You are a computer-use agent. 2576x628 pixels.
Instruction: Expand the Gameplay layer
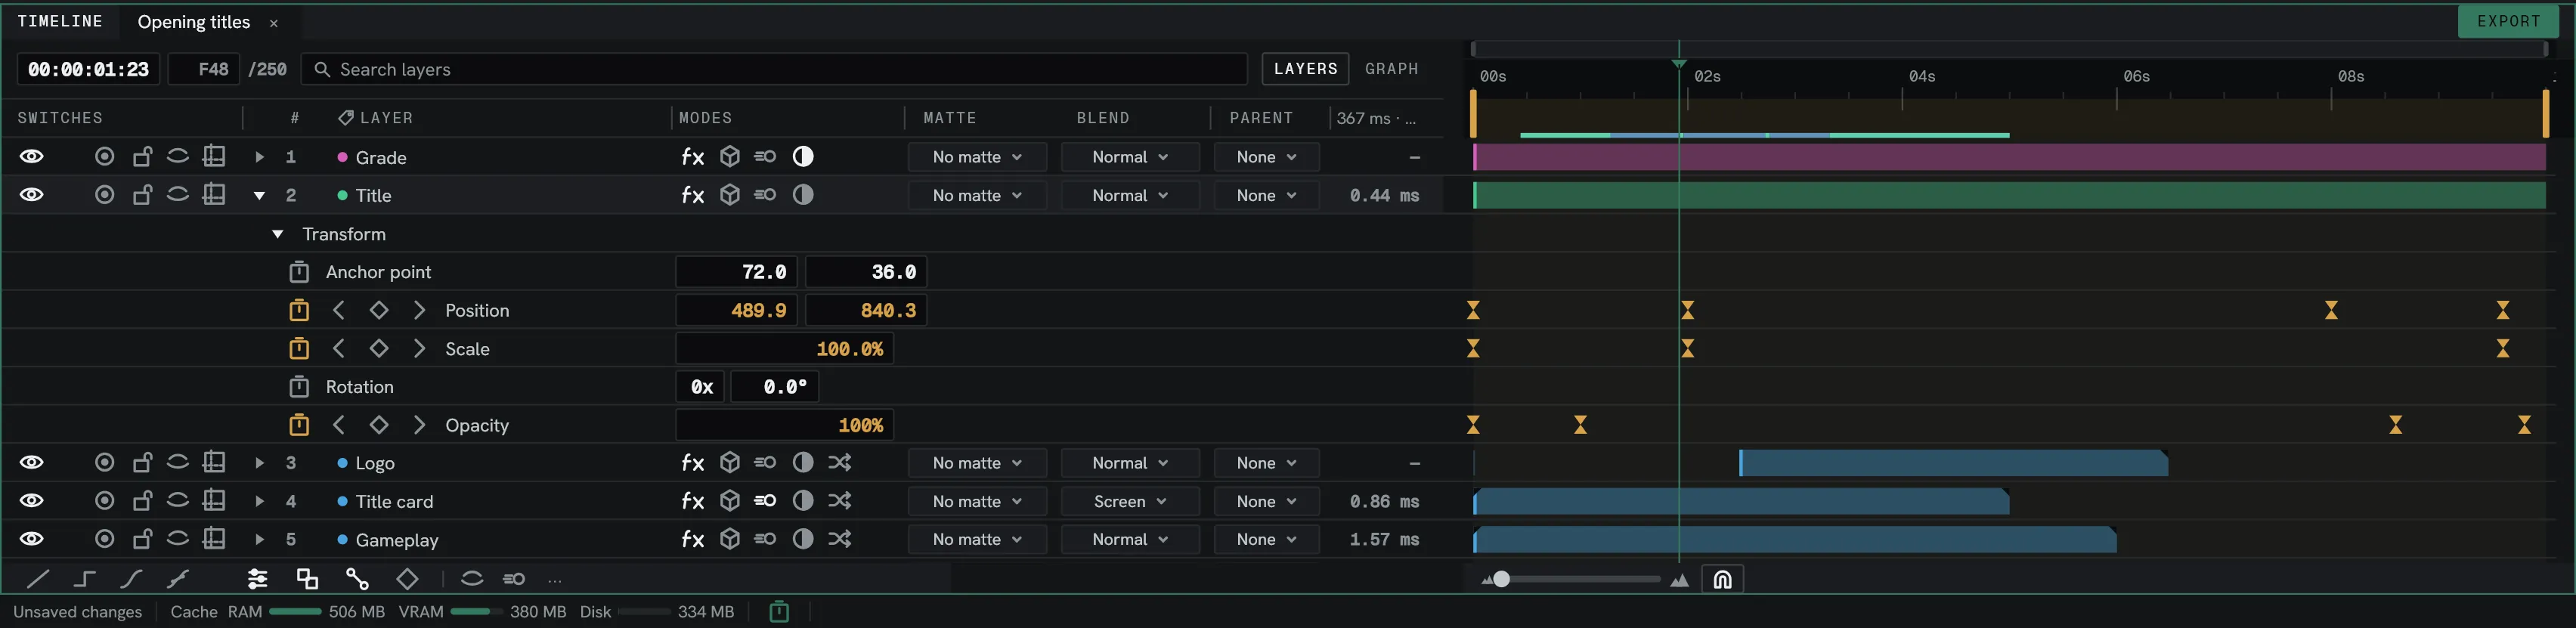(259, 539)
